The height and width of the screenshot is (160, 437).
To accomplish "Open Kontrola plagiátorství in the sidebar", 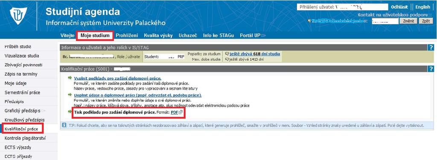I will pos(25,138).
